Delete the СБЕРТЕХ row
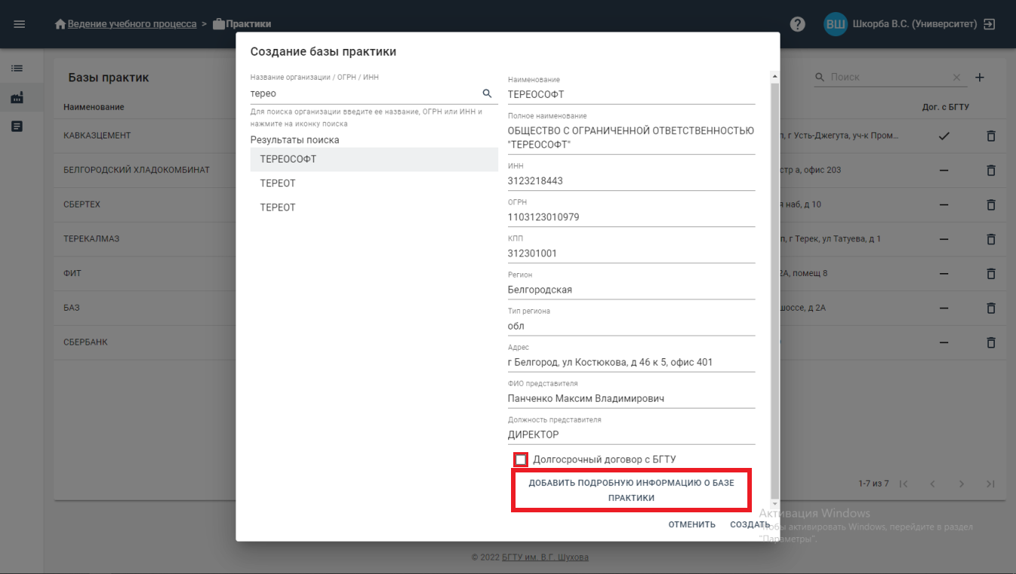 tap(990, 205)
